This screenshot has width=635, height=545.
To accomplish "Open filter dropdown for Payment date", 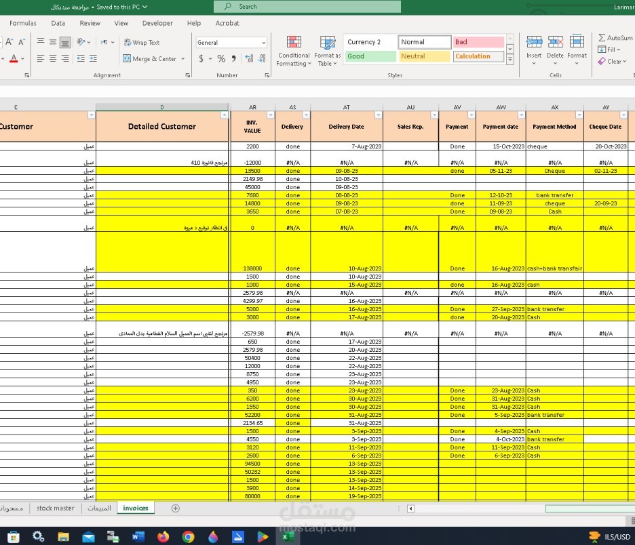I will (522, 115).
